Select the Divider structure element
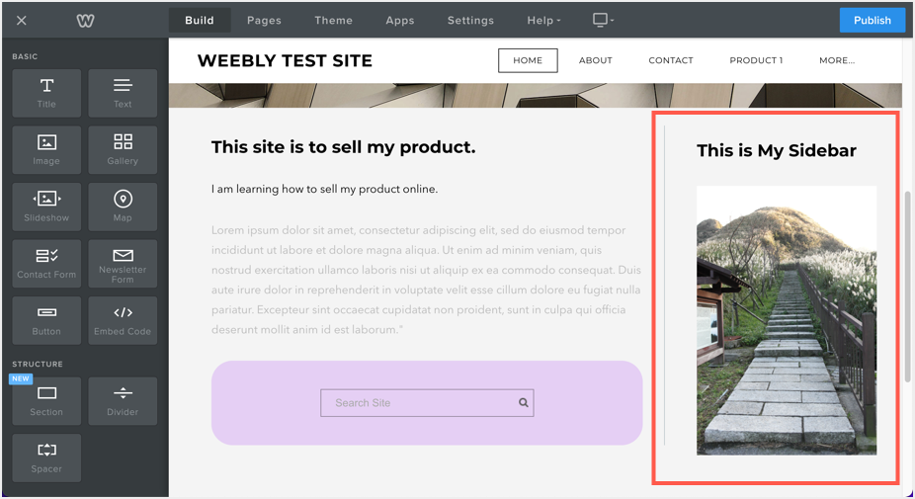Screen dimensions: 915x499 [123, 400]
